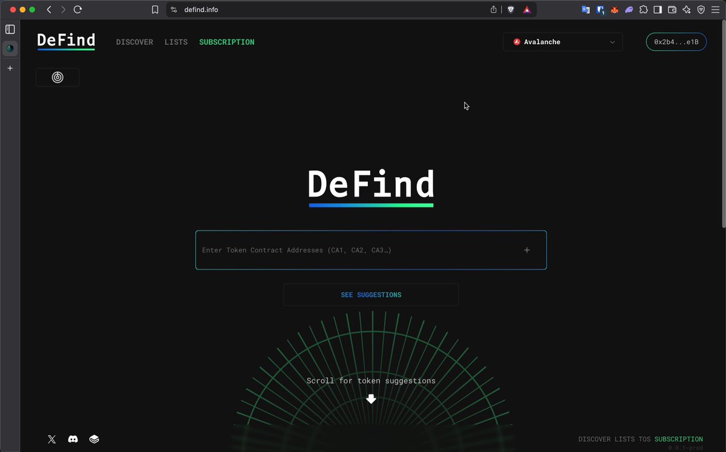
Task: Open the Bitwarden extension icon
Action: point(601,10)
